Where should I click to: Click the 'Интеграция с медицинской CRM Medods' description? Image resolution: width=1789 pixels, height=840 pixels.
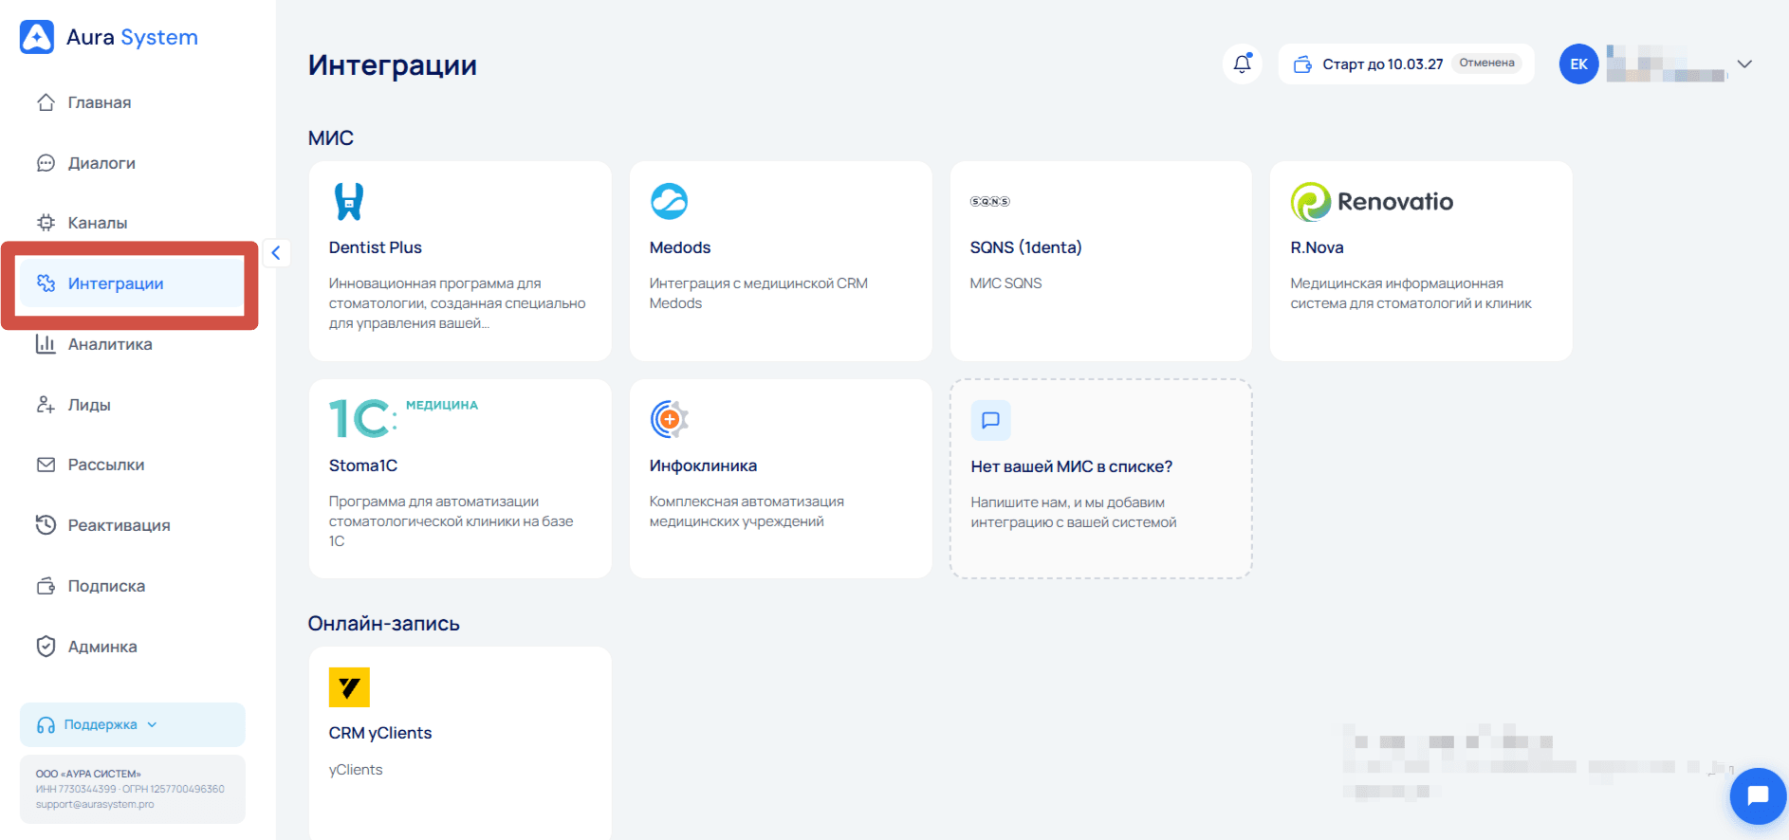point(759,293)
